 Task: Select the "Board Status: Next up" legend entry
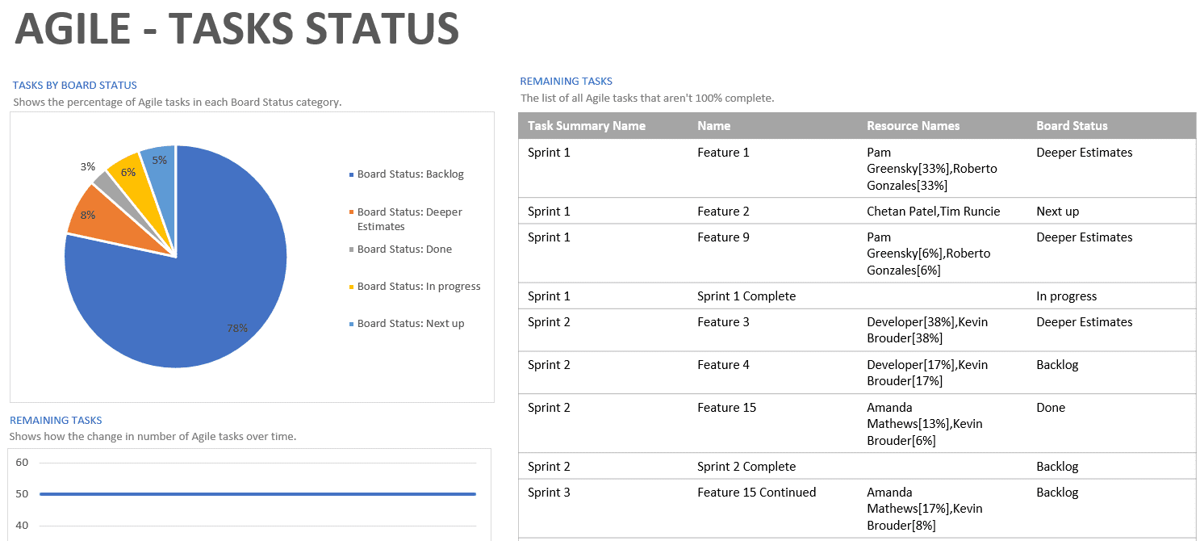pos(407,323)
